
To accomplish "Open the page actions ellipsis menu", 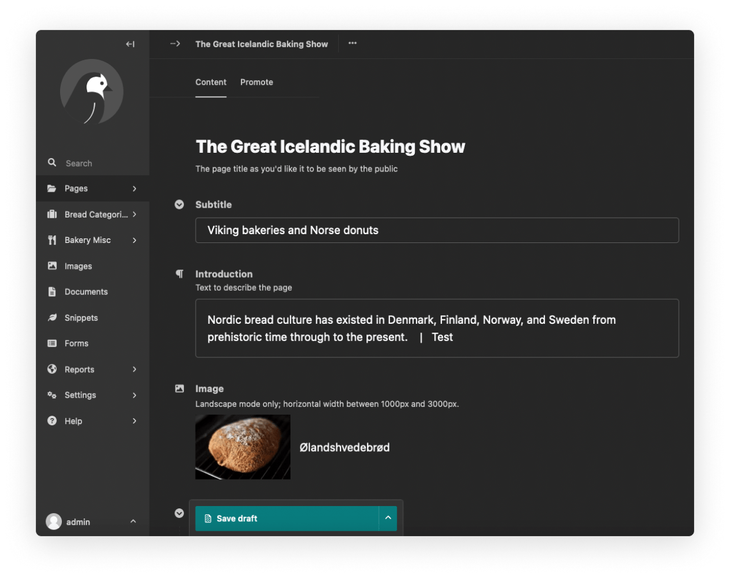I will click(x=352, y=44).
